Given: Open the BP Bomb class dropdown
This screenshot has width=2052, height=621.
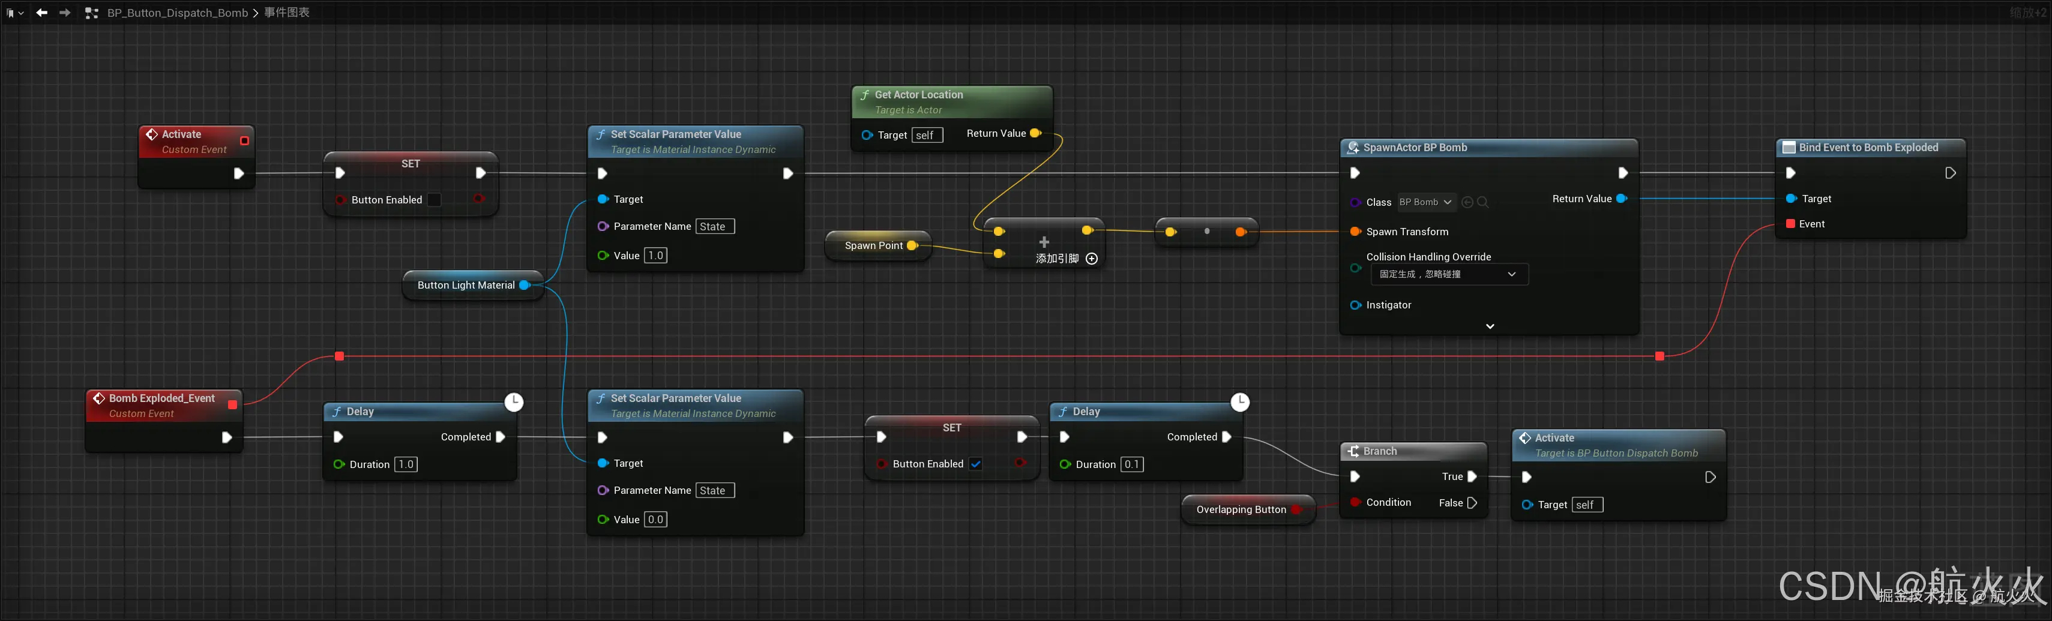Looking at the screenshot, I should click(x=1426, y=202).
